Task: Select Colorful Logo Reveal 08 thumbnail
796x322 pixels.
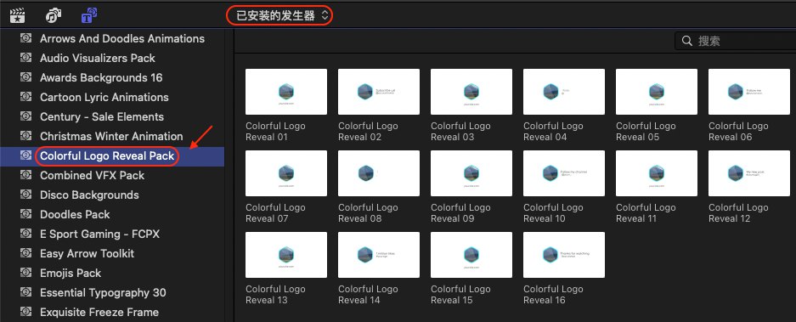Action: (379, 173)
